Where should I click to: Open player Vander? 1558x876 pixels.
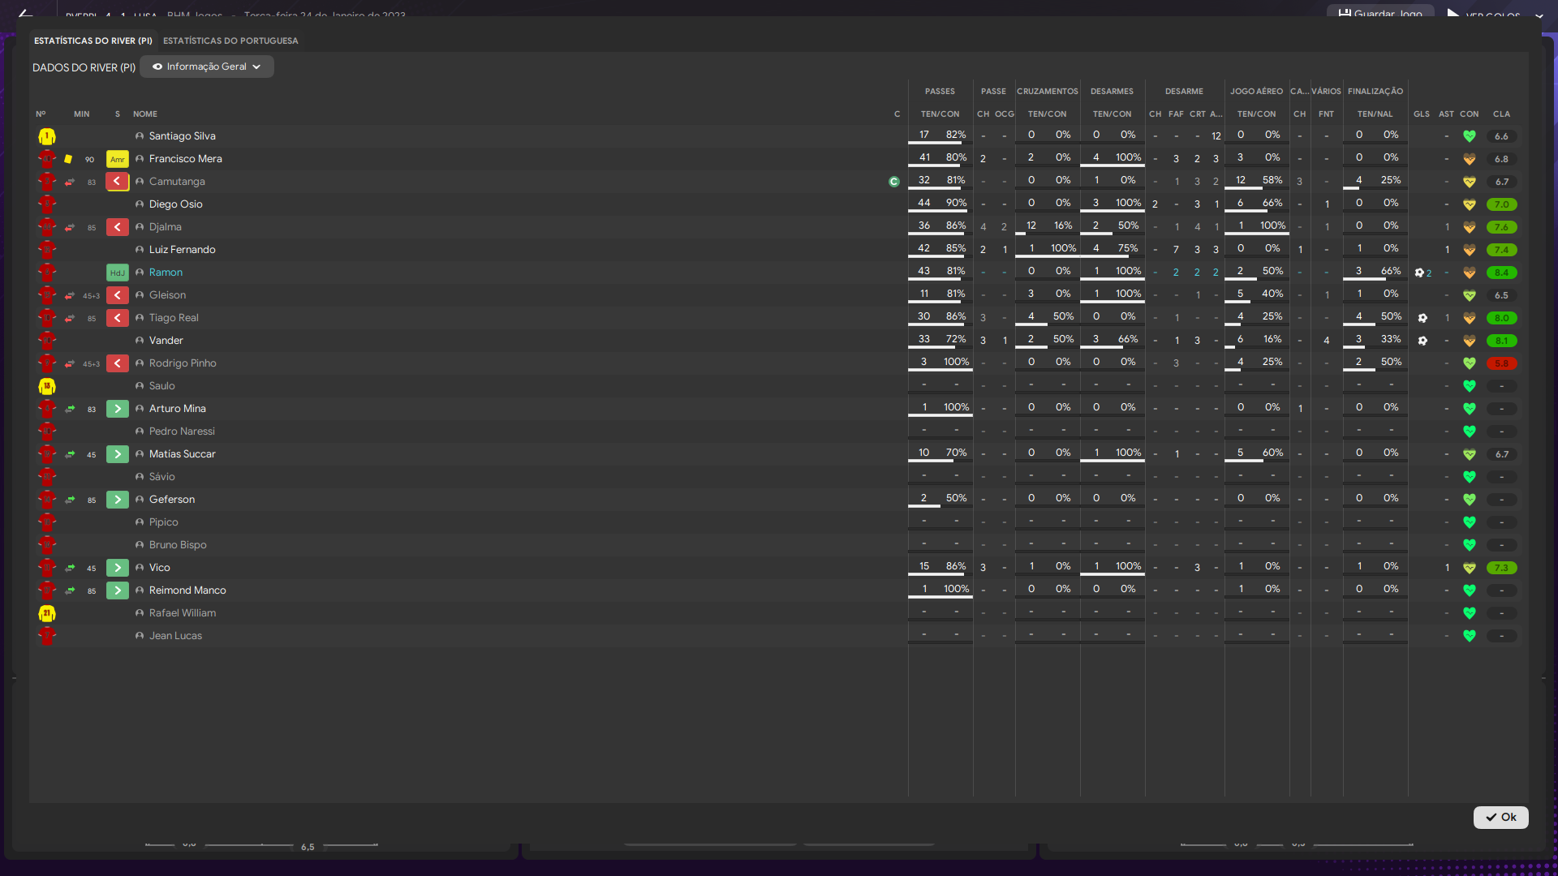[166, 341]
